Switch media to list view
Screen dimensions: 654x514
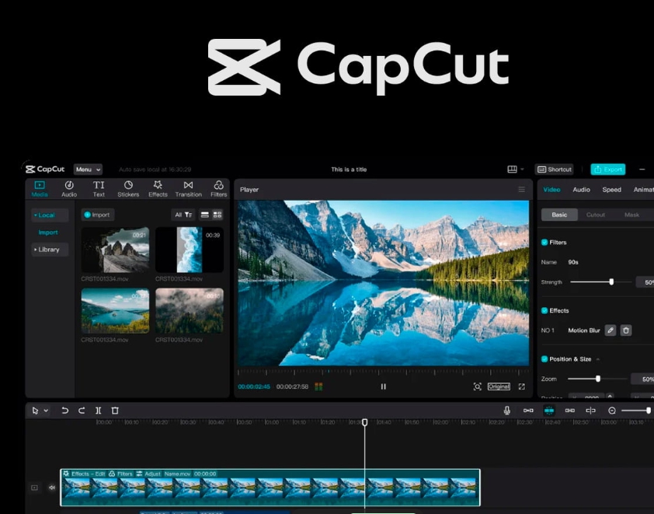click(205, 215)
